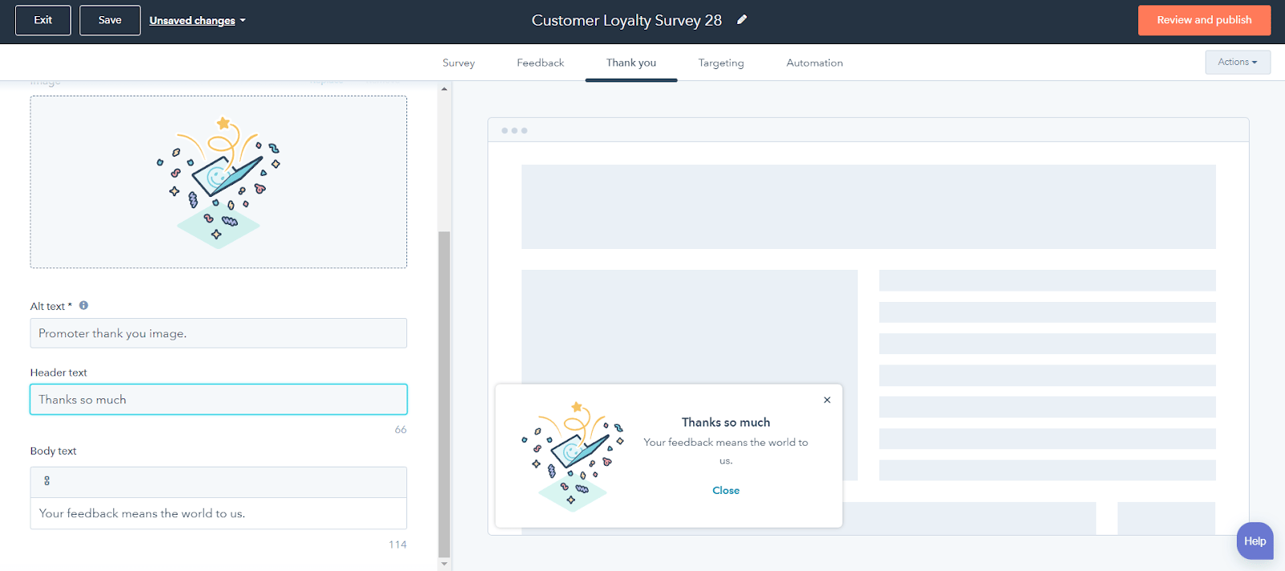
Task: Switch to the Survey tab
Action: (x=459, y=63)
